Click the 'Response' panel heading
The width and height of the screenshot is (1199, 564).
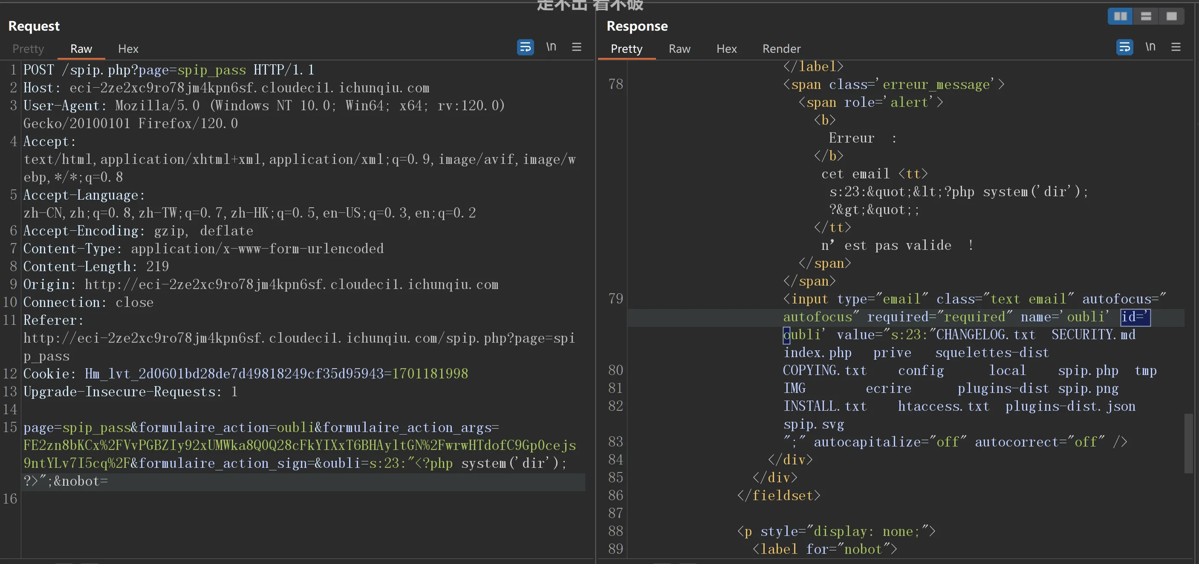(637, 26)
